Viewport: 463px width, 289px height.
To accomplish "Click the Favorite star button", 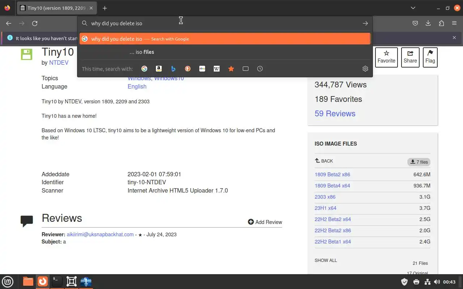I will (x=386, y=57).
